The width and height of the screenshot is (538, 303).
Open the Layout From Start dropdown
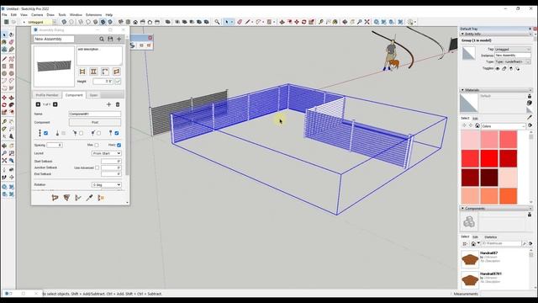[107, 153]
